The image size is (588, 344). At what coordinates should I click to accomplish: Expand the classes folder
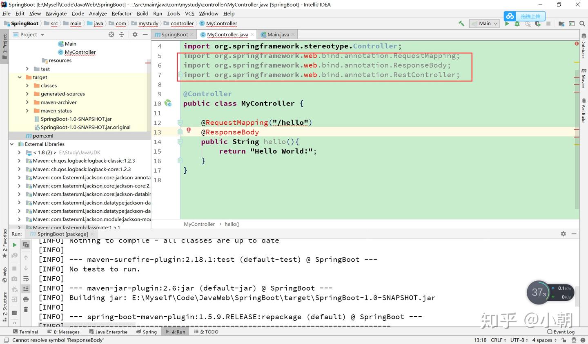pyautogui.click(x=27, y=86)
